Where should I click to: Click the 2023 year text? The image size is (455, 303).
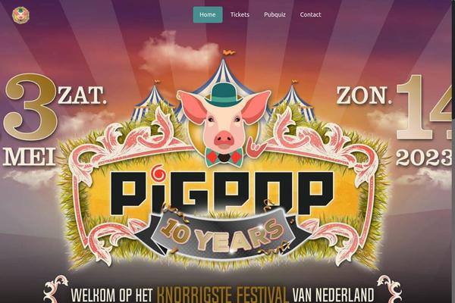[425, 158]
